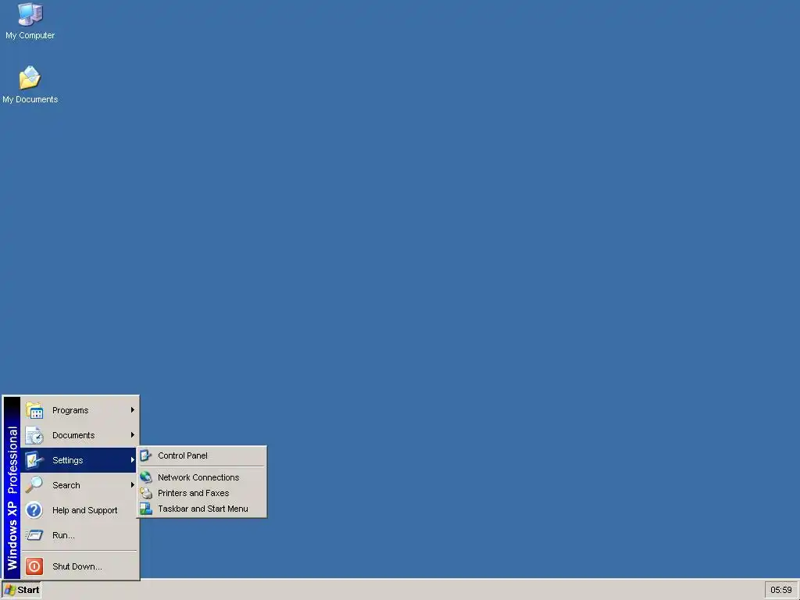Viewport: 800px width, 600px height.
Task: Expand the Programs submenu arrow
Action: tap(133, 410)
